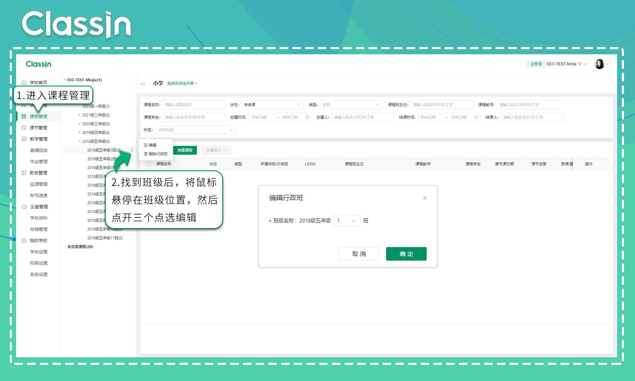The height and width of the screenshot is (381, 635).
Task: Follow the 跳转到学生列表 link
Action: 182,83
